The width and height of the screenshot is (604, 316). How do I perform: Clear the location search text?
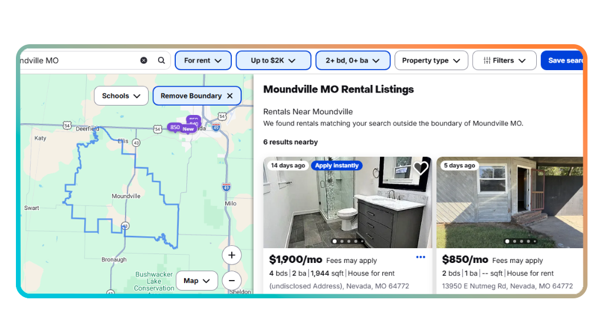(x=144, y=60)
